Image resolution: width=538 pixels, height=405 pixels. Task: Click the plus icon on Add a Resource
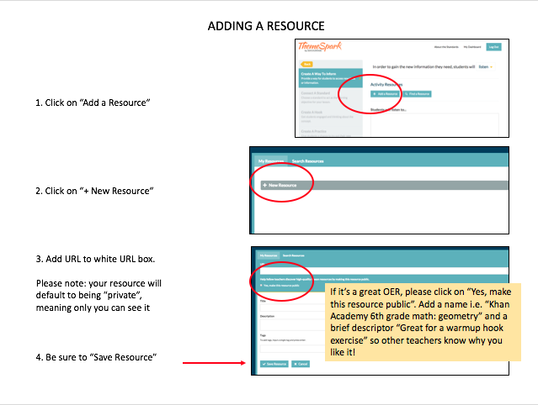point(375,94)
